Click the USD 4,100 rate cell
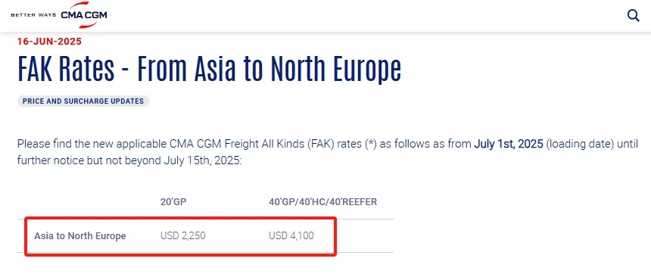The height and width of the screenshot is (274, 651). [x=291, y=236]
